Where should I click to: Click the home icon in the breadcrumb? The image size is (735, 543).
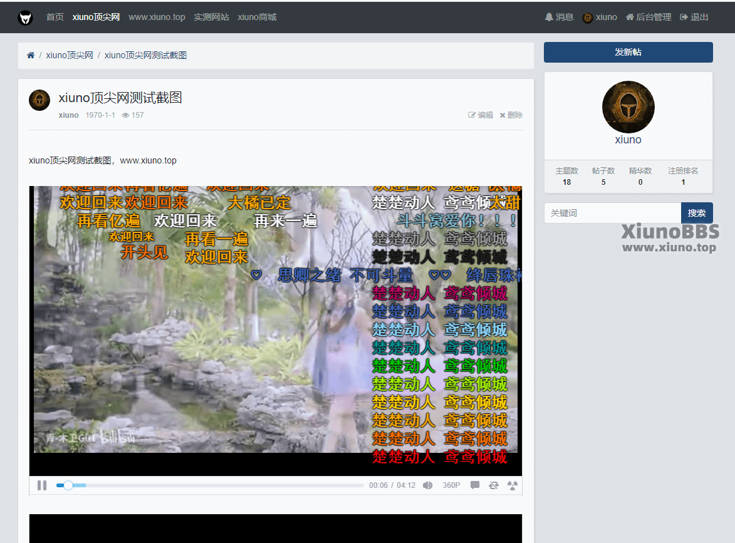click(31, 55)
